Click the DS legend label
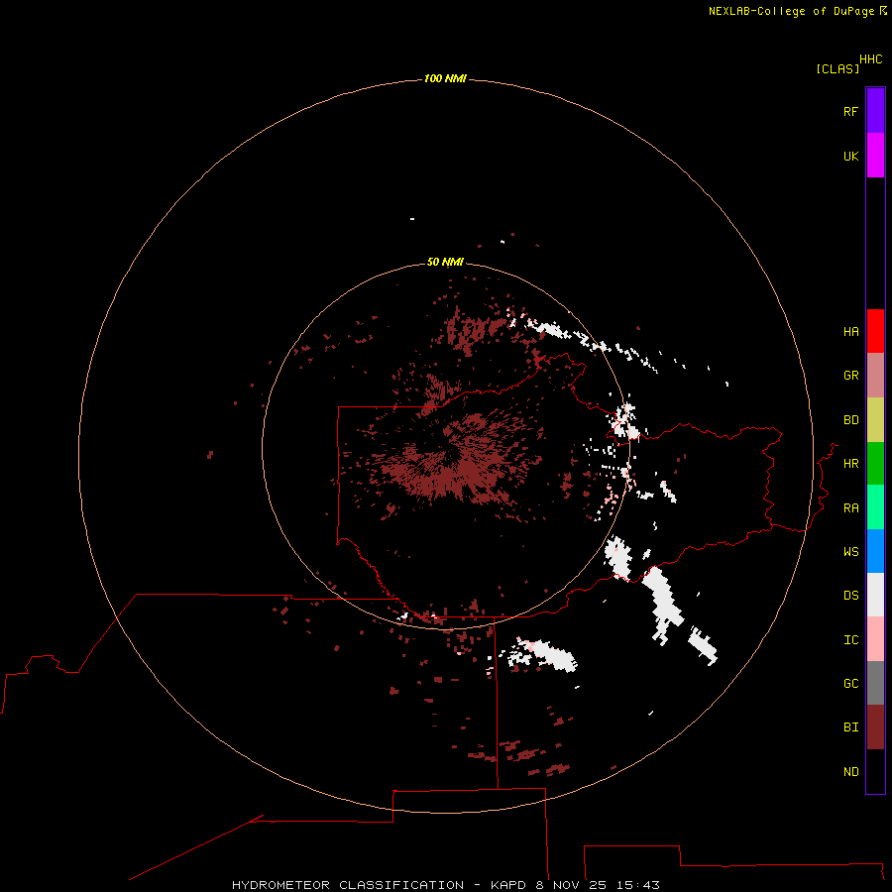 click(x=850, y=596)
